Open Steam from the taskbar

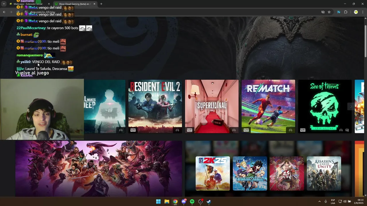pyautogui.click(x=209, y=201)
